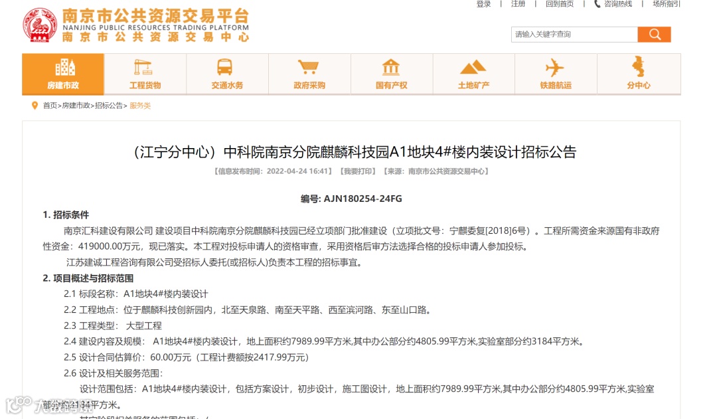Click the 来源: 南京市公共资源交易中心 text
The image size is (717, 419).
[436, 171]
